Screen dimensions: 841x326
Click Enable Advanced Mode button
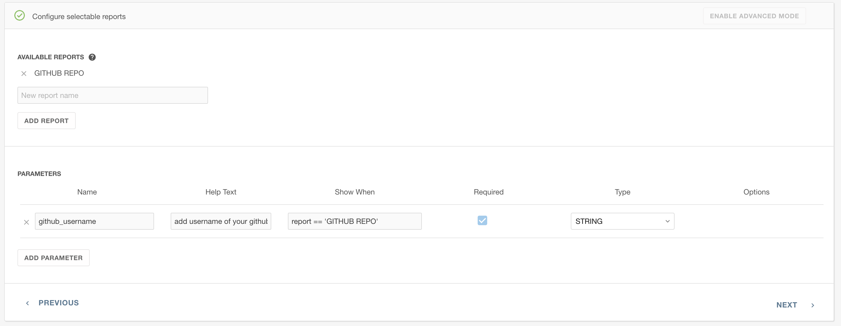tap(754, 16)
